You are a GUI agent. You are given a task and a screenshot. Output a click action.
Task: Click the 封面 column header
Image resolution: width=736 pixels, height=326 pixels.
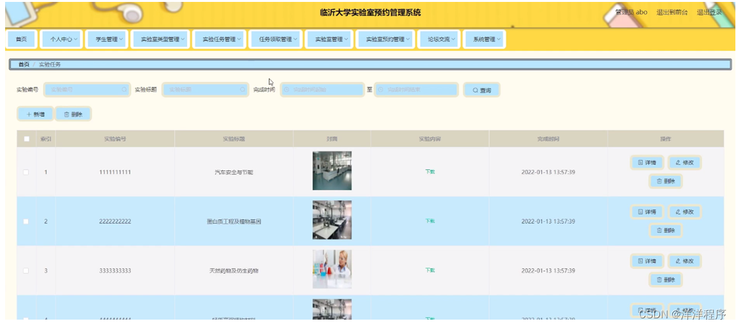point(332,139)
